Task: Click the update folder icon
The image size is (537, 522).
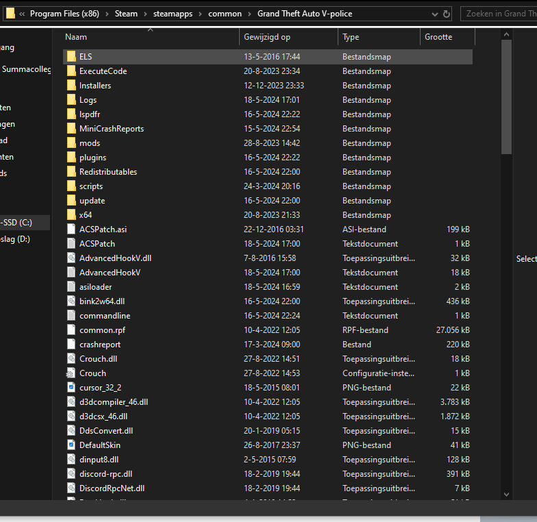Action: coord(71,200)
